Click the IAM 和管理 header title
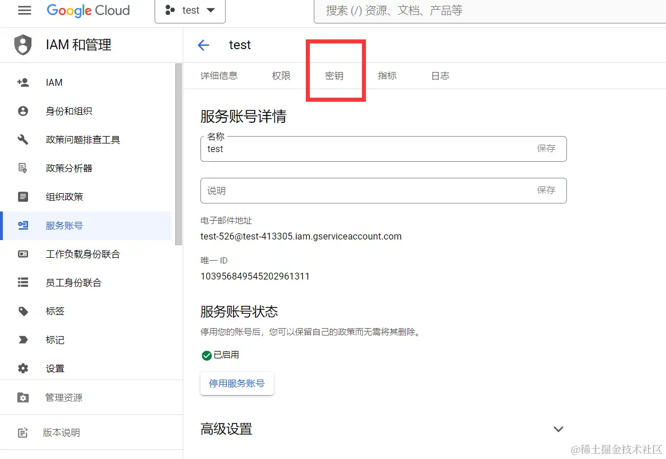Viewport: 666px width, 459px height. point(78,45)
